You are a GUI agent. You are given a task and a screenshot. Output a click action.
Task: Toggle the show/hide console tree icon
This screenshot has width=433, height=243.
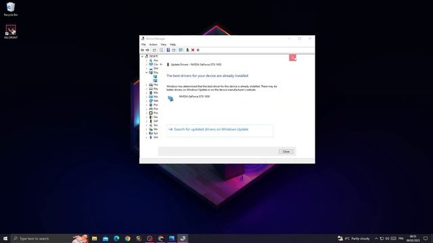154,50
